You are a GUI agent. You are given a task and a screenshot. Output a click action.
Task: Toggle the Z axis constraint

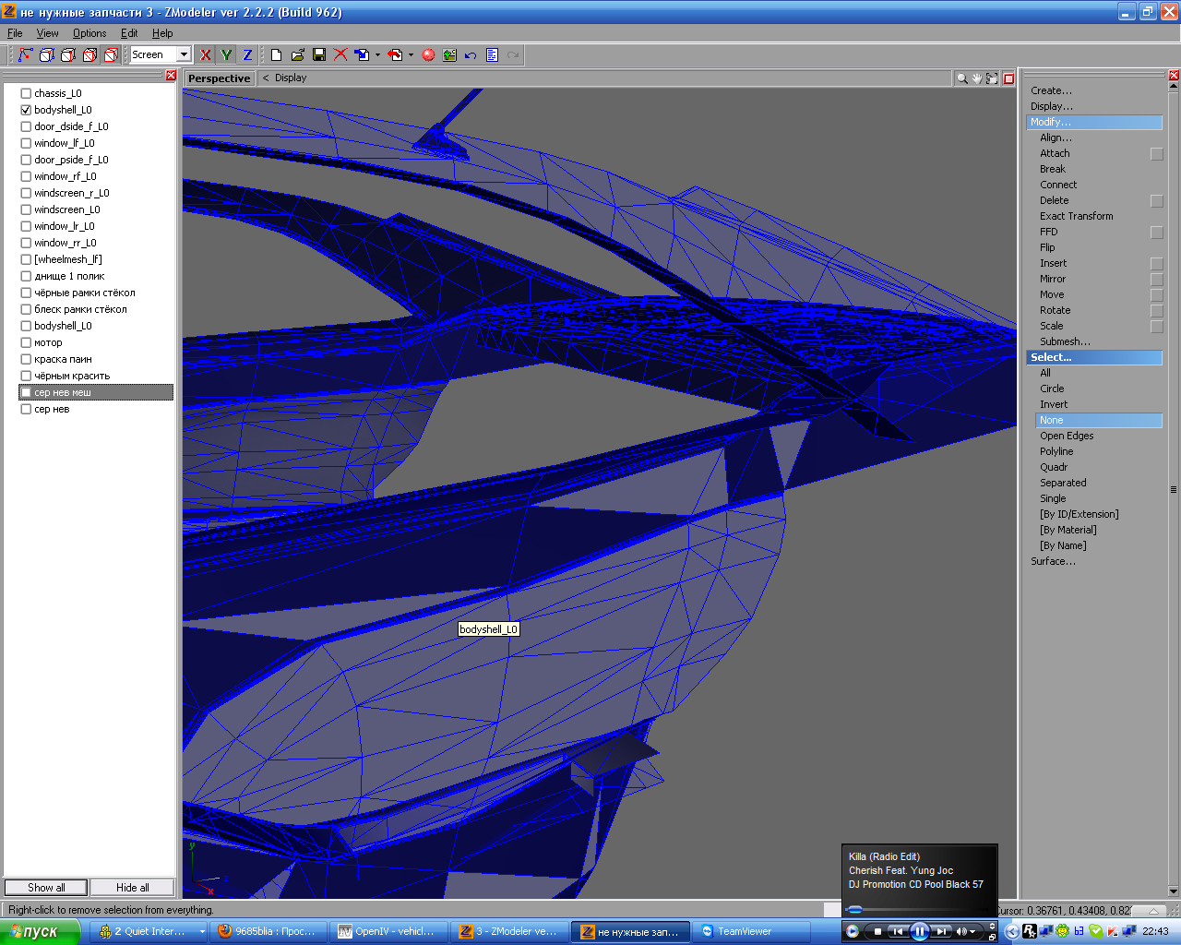[247, 55]
